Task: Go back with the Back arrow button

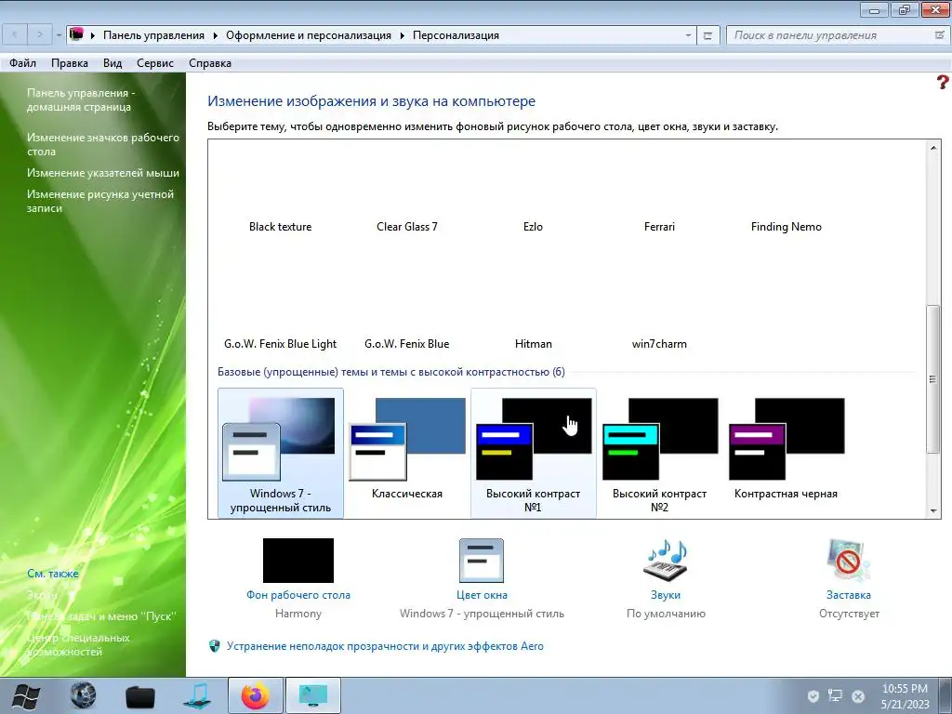Action: point(15,34)
